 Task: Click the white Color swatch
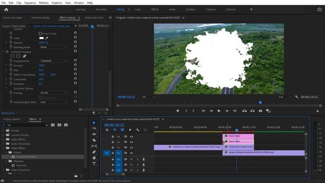pos(42,38)
